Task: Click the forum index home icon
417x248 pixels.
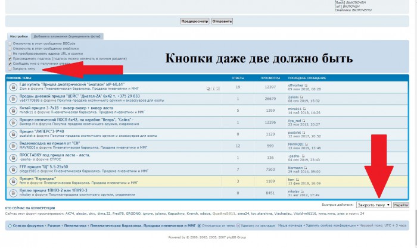Action: click(x=10, y=225)
